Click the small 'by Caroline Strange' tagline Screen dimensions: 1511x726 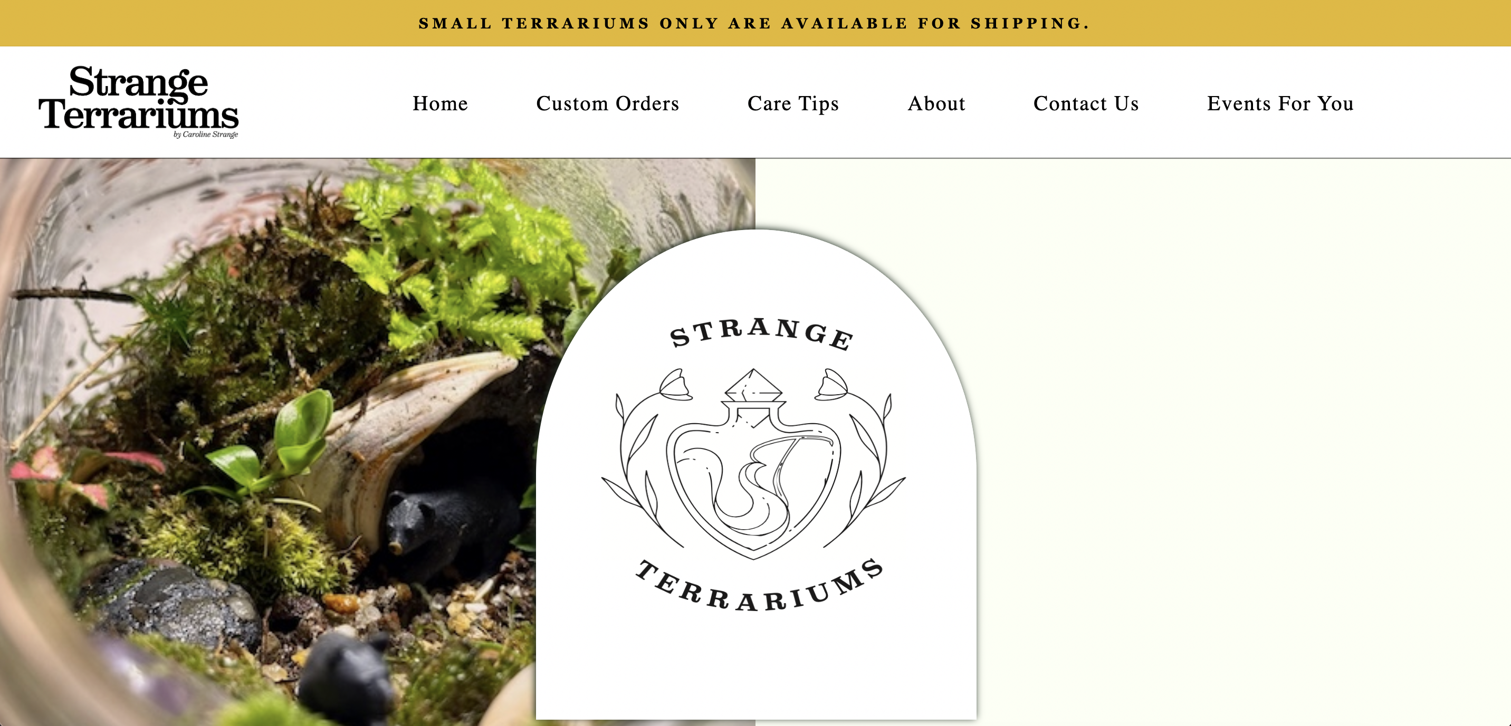[205, 135]
